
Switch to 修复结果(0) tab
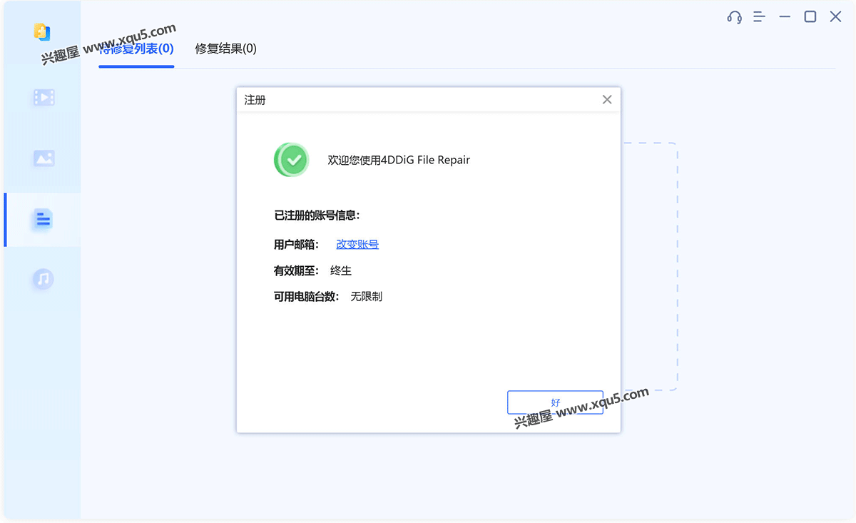(225, 49)
